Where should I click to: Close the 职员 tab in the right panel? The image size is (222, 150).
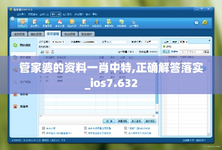pos(187,42)
